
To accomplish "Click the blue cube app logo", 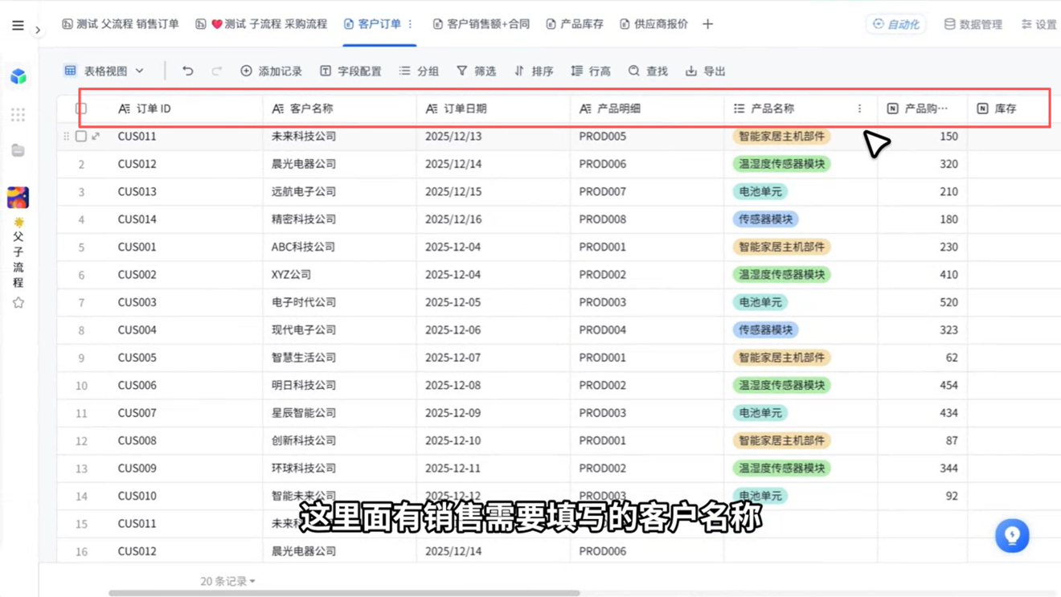I will click(x=18, y=76).
